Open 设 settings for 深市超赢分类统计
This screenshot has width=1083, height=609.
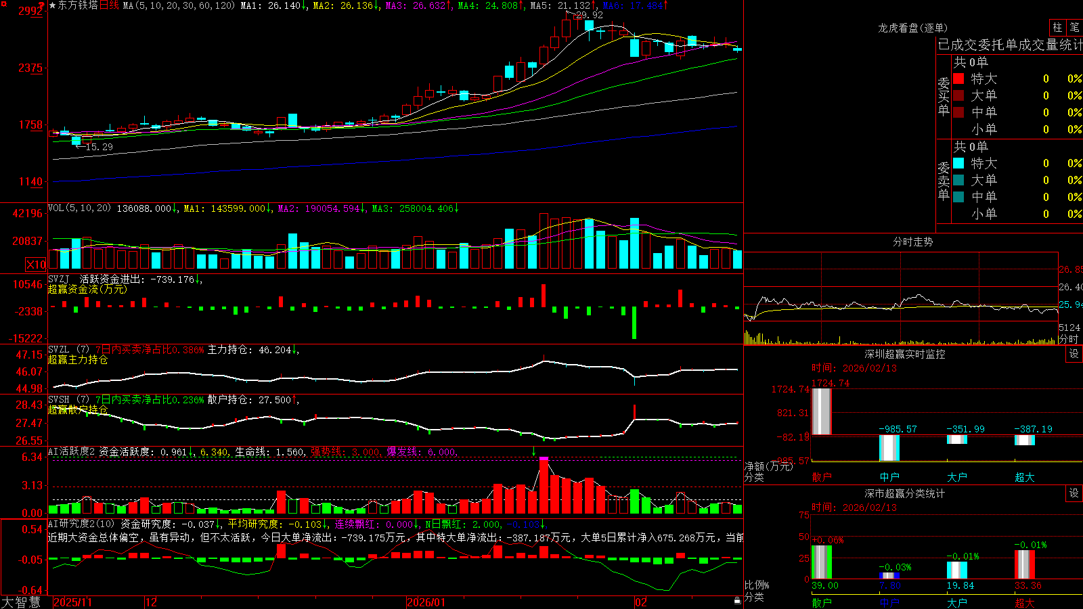(x=1074, y=493)
